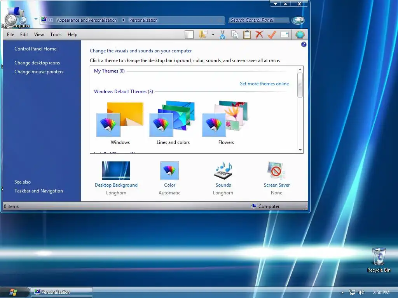This screenshot has width=398, height=298.
Task: Click the 0 items status text
Action: click(x=11, y=206)
